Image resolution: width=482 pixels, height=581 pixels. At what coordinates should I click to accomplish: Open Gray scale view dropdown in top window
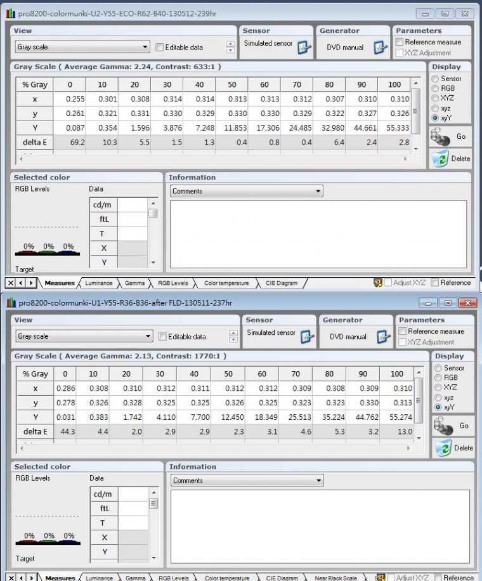(x=82, y=47)
